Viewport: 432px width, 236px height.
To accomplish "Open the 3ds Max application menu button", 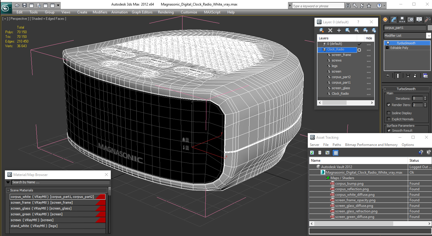I will 6,7.
